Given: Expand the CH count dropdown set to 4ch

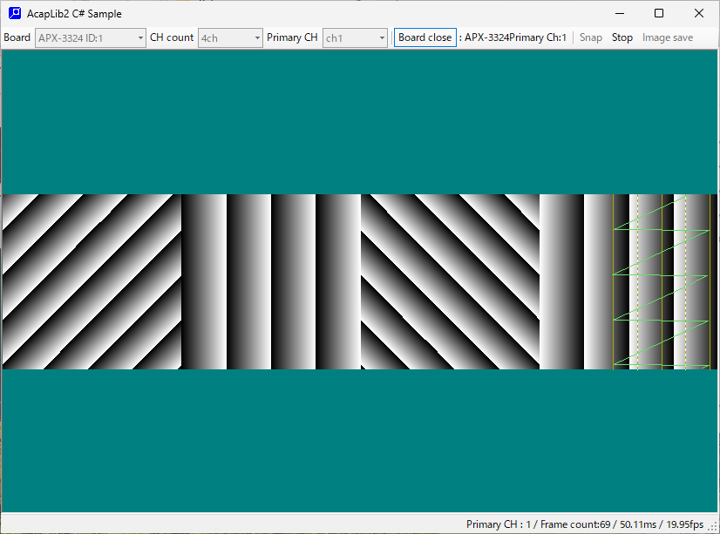Looking at the screenshot, I should [x=230, y=37].
